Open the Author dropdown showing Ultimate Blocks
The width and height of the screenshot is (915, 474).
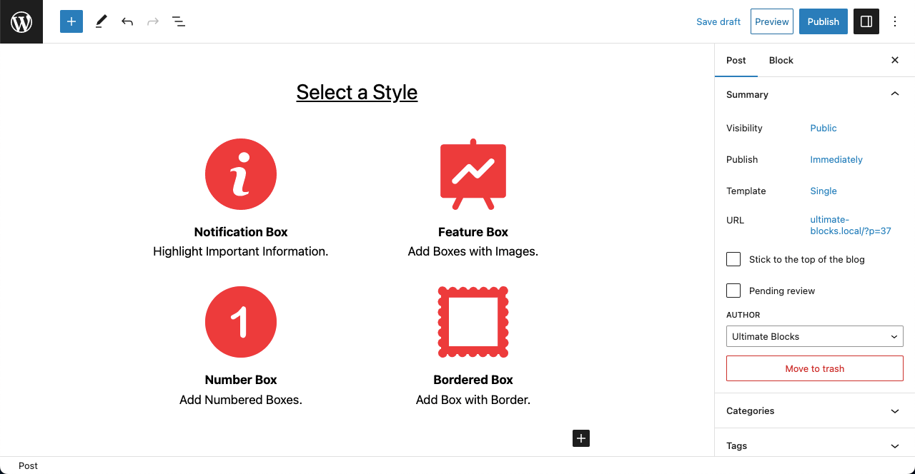click(814, 336)
